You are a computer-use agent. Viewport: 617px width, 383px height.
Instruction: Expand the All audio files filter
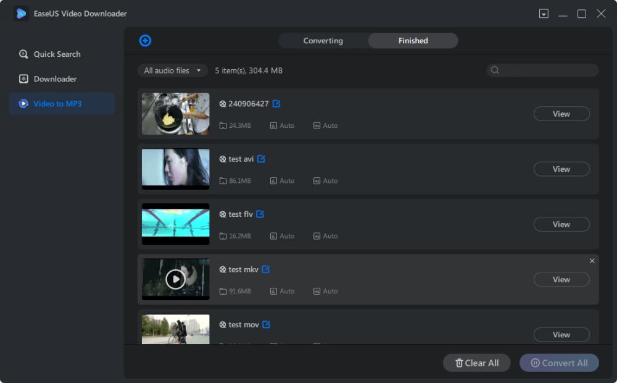(172, 70)
